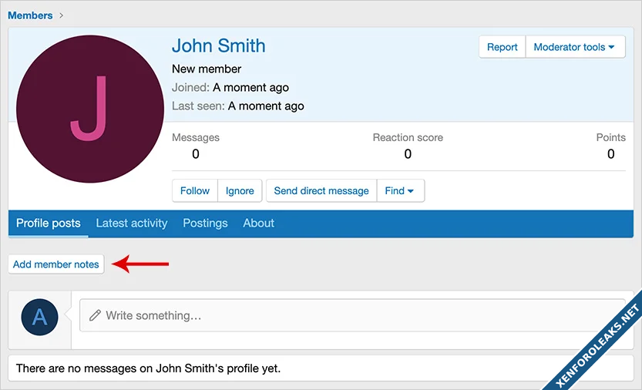Screen dimensions: 642x390
Task: Go to Members breadcrumb link
Action: [30, 15]
